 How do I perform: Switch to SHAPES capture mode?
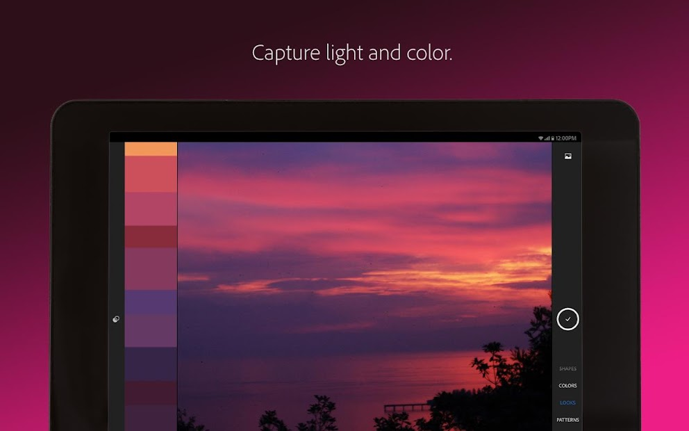[x=568, y=368]
